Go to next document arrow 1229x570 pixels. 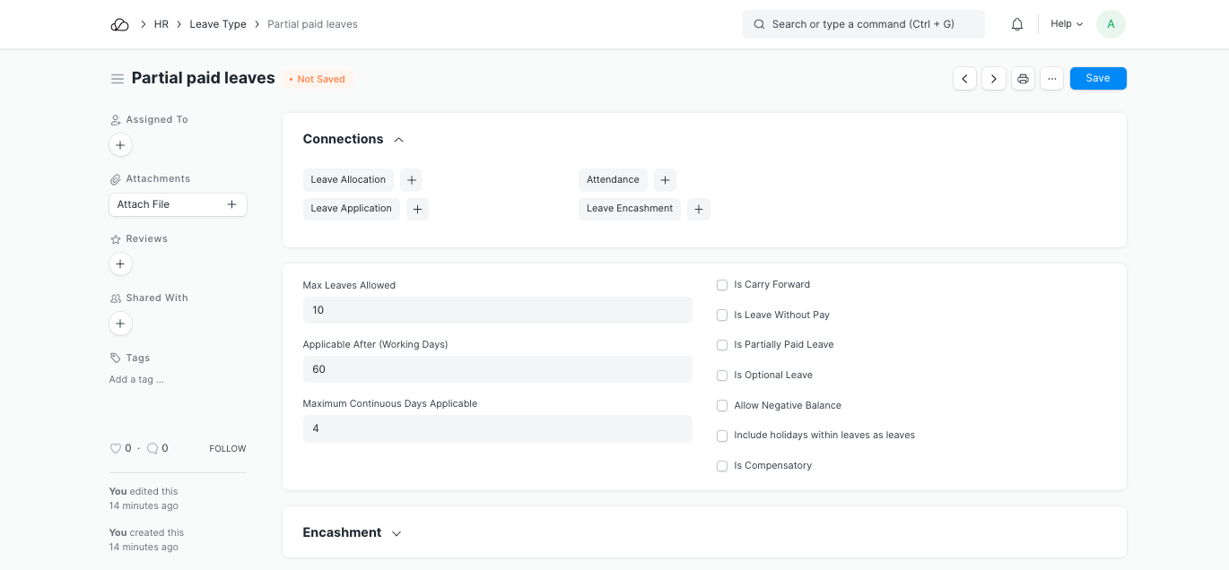[x=993, y=79]
